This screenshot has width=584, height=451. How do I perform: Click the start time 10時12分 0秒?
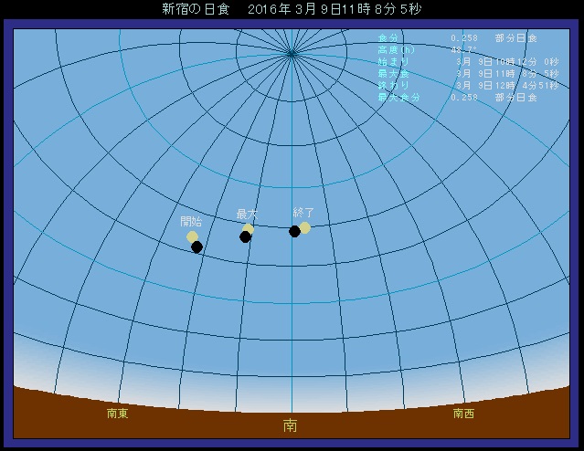(x=526, y=62)
